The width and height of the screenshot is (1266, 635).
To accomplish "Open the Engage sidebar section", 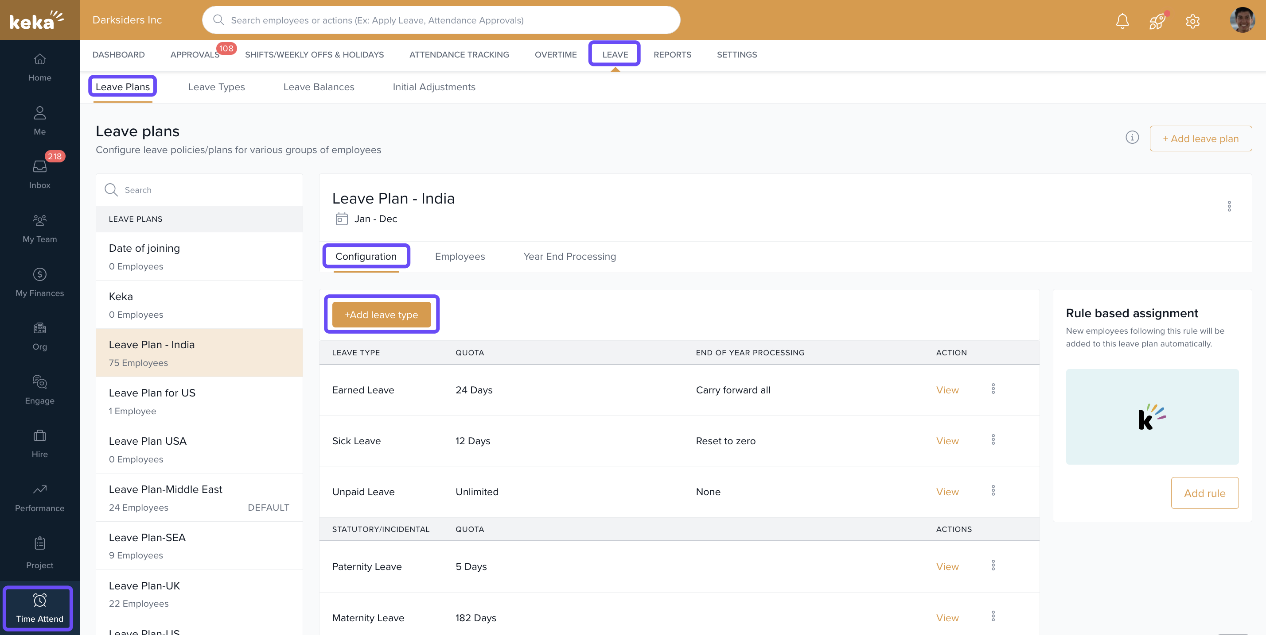I will (x=39, y=390).
